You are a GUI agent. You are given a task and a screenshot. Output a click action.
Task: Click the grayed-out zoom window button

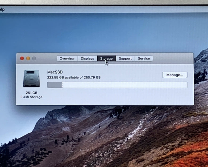coord(34,58)
